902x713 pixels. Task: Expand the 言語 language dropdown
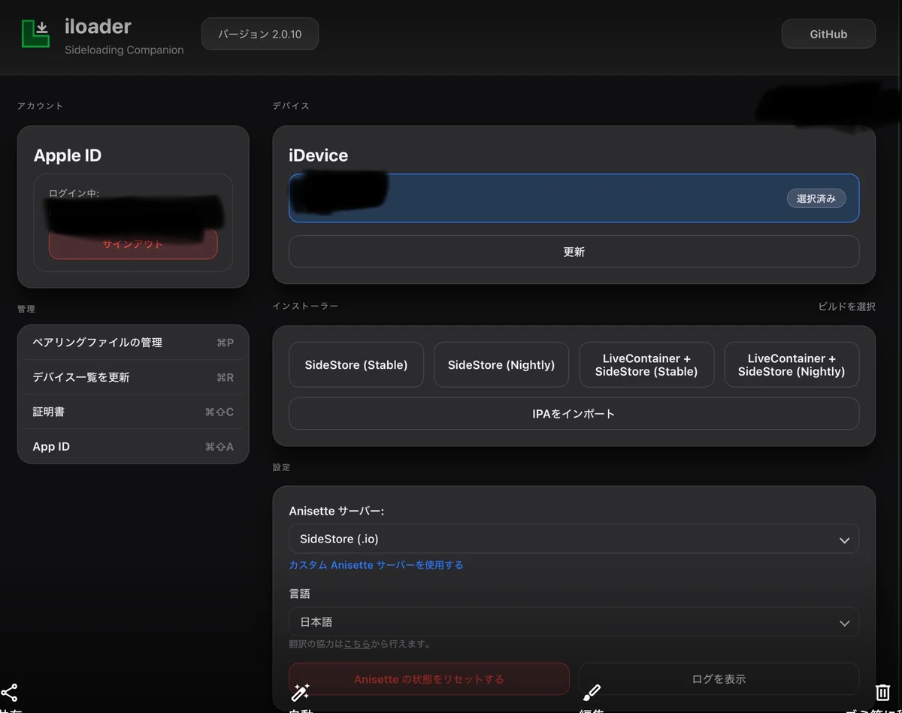pos(574,622)
